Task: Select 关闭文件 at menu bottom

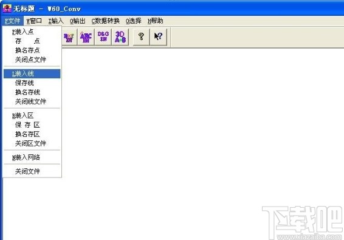Action: (x=32, y=171)
